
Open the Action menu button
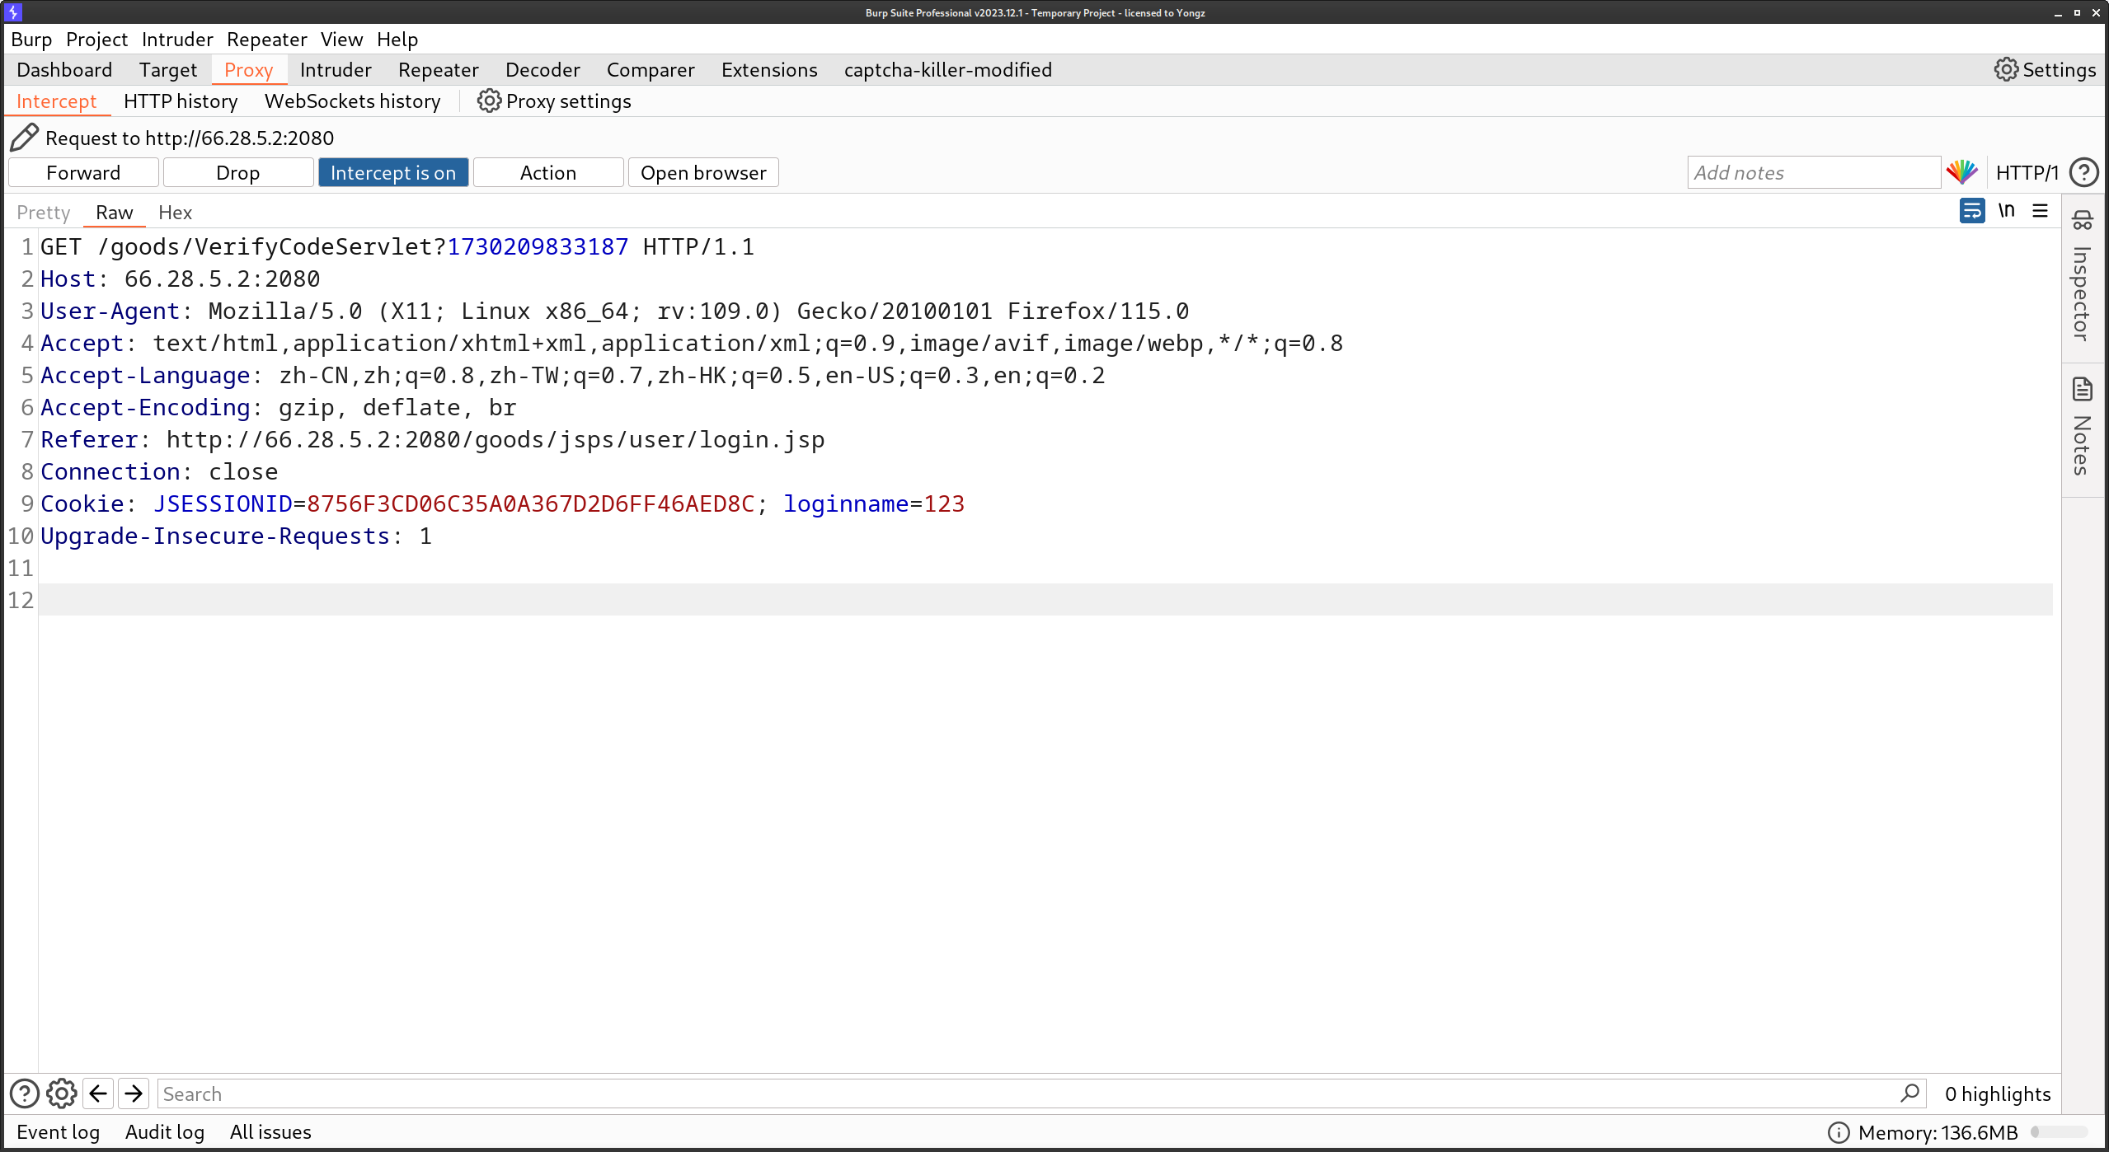tap(548, 172)
